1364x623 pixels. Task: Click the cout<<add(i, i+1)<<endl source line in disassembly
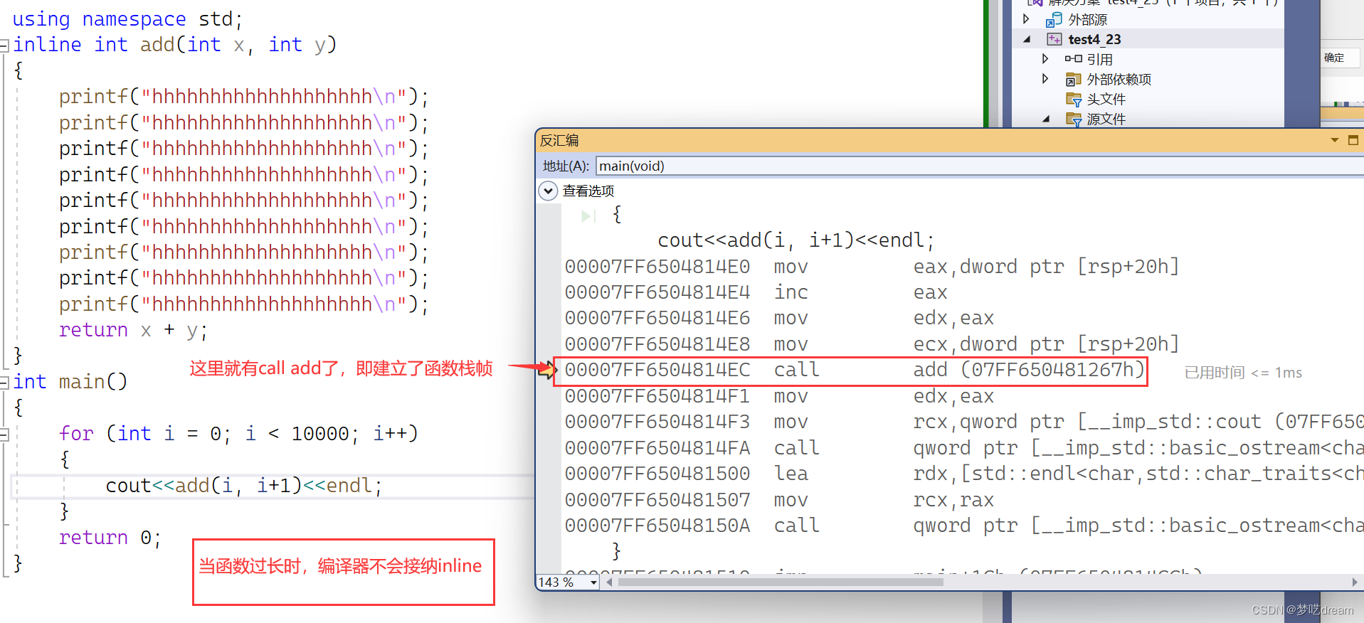coord(795,240)
